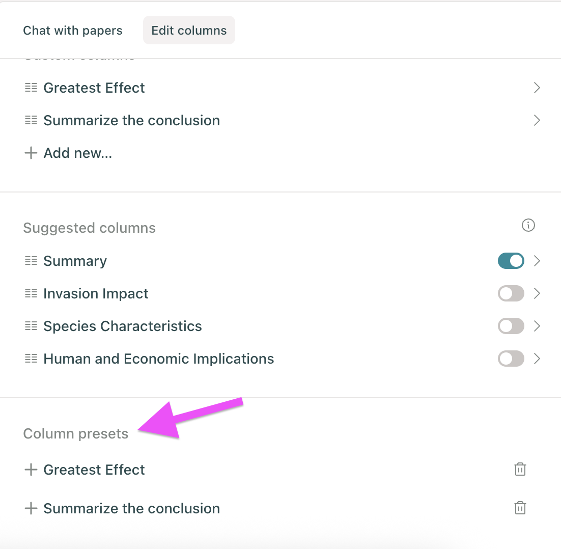Click the info icon beside Suggested columns
Screen dimensions: 561x549
point(528,225)
